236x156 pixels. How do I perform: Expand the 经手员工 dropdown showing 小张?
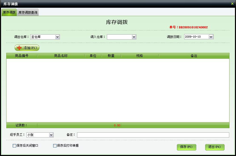pos(51,135)
